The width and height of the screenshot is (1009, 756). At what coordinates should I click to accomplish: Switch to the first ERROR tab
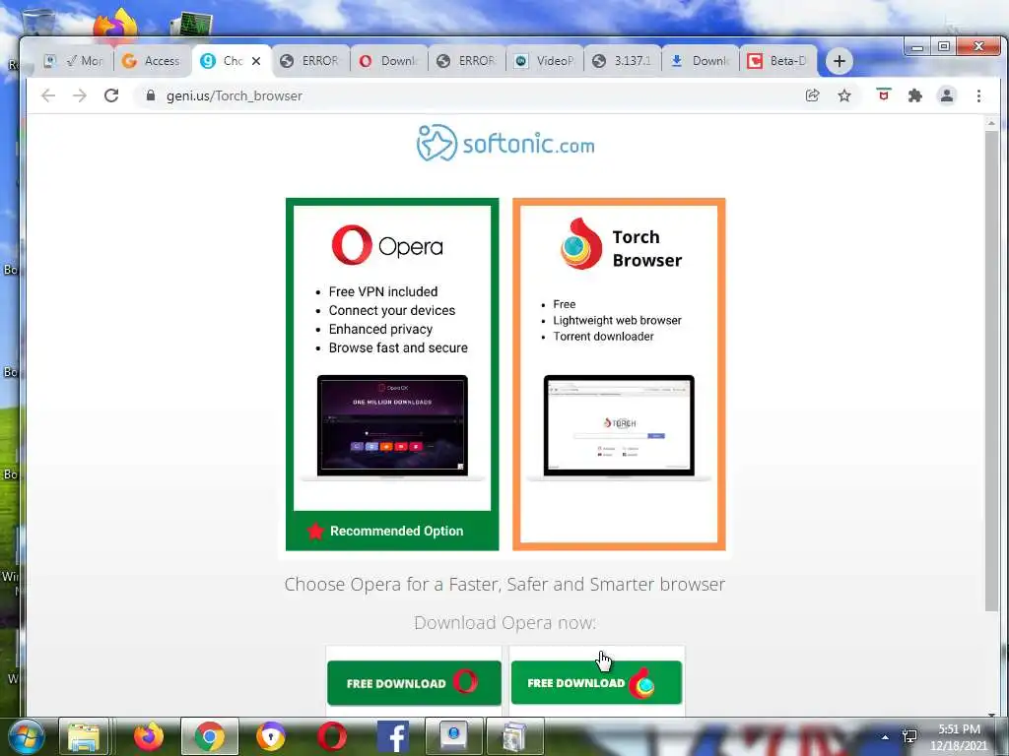(310, 61)
